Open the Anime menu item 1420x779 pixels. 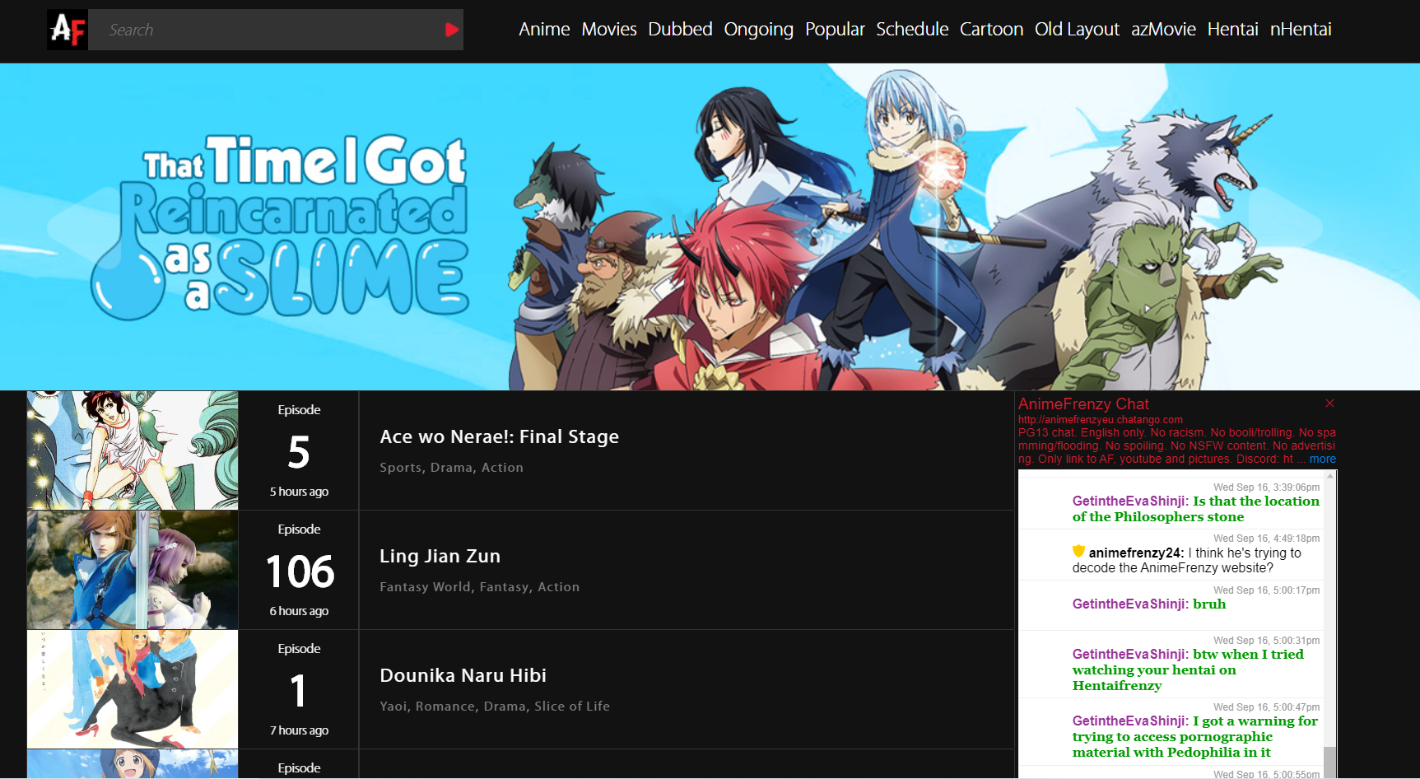click(x=544, y=30)
